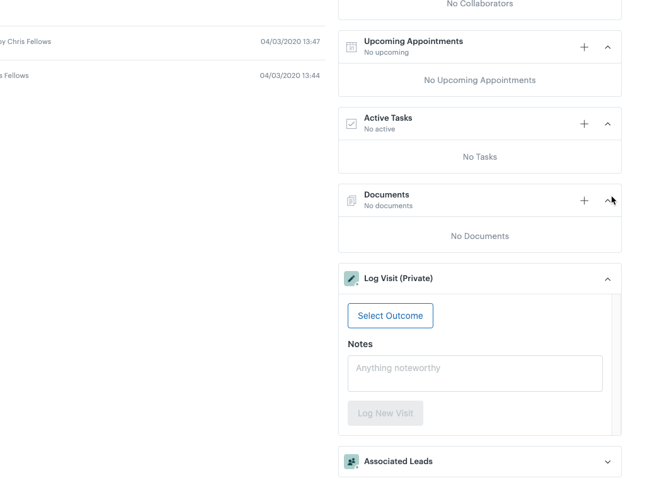Collapse the Documents panel
The width and height of the screenshot is (645, 483).
click(607, 200)
